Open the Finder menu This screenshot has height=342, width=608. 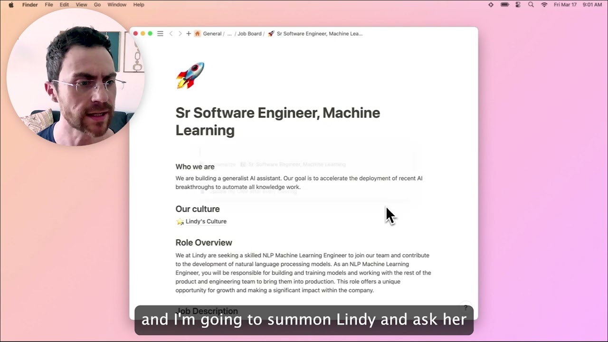click(30, 5)
